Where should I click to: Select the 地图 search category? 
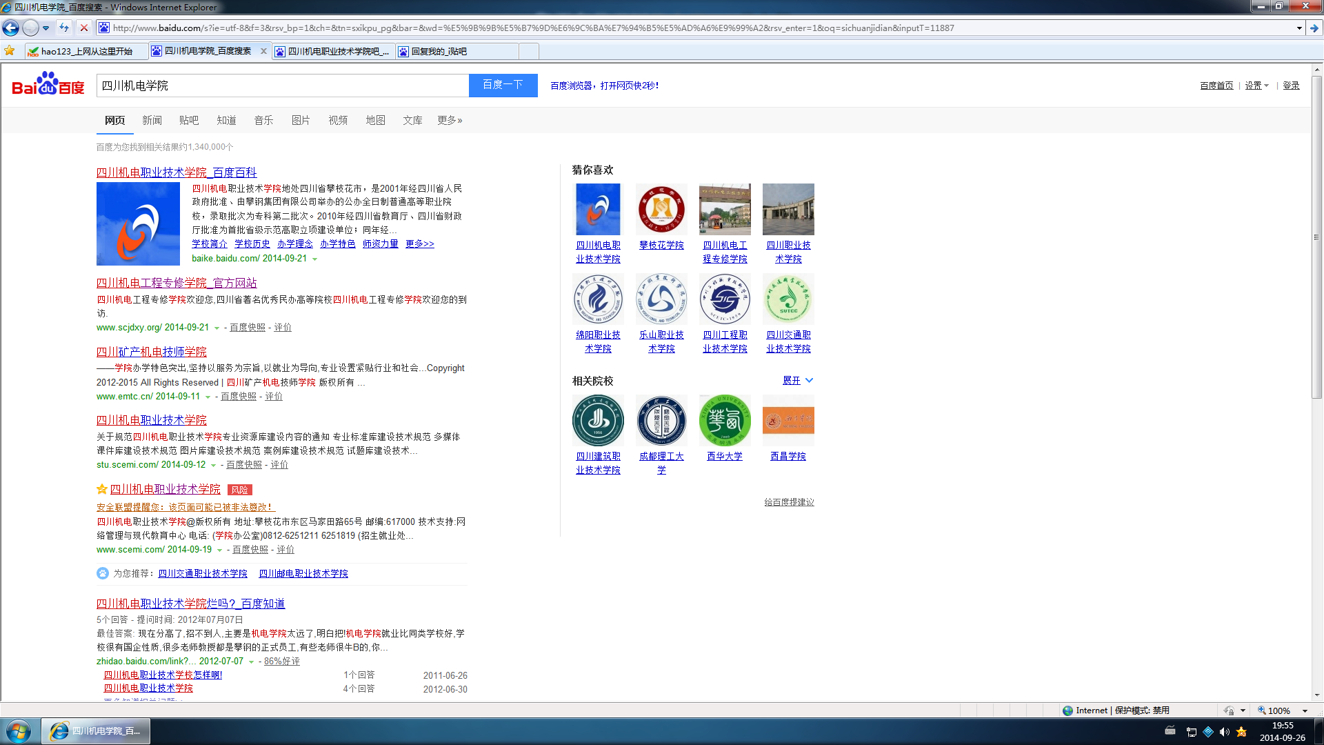click(x=375, y=120)
